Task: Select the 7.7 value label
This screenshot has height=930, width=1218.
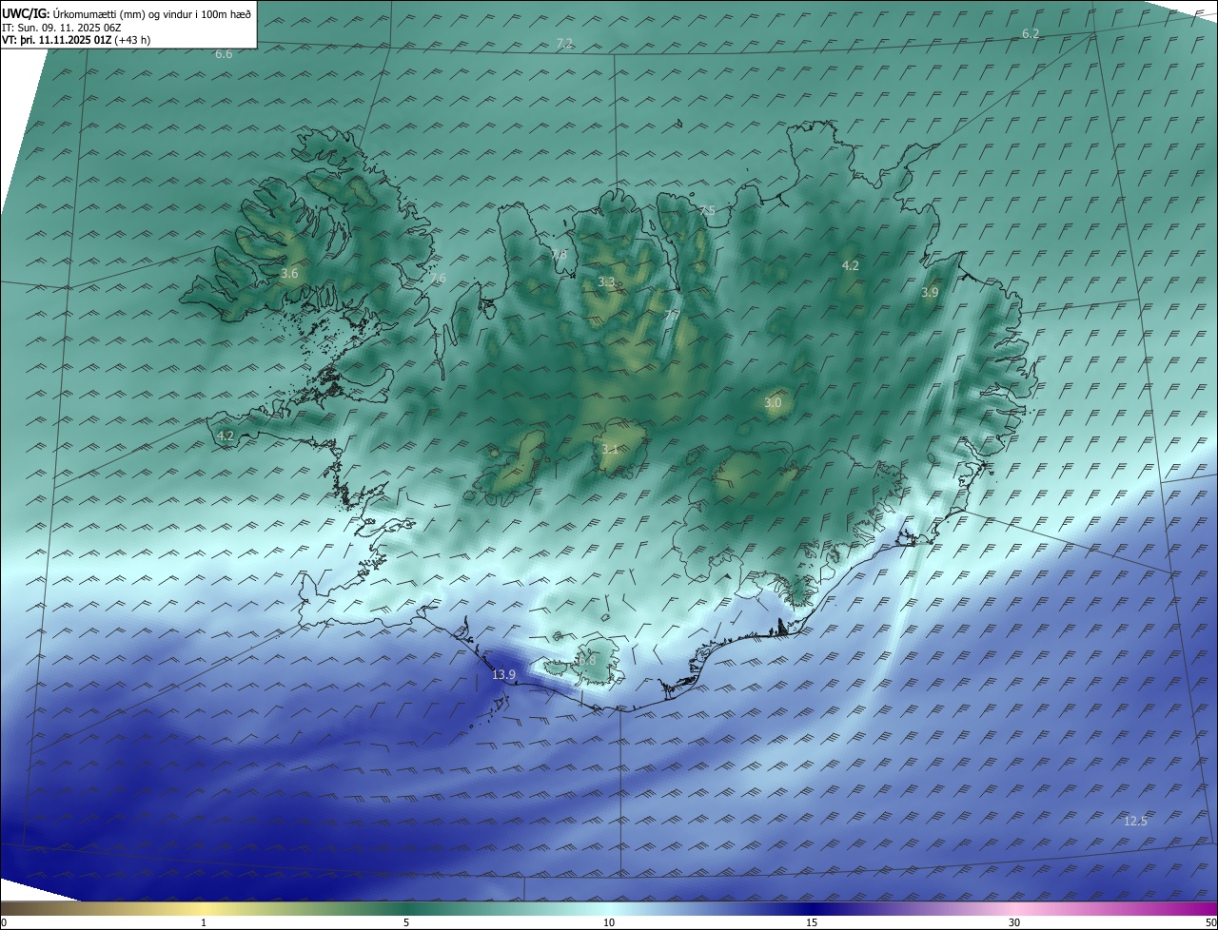Action: coord(671,315)
